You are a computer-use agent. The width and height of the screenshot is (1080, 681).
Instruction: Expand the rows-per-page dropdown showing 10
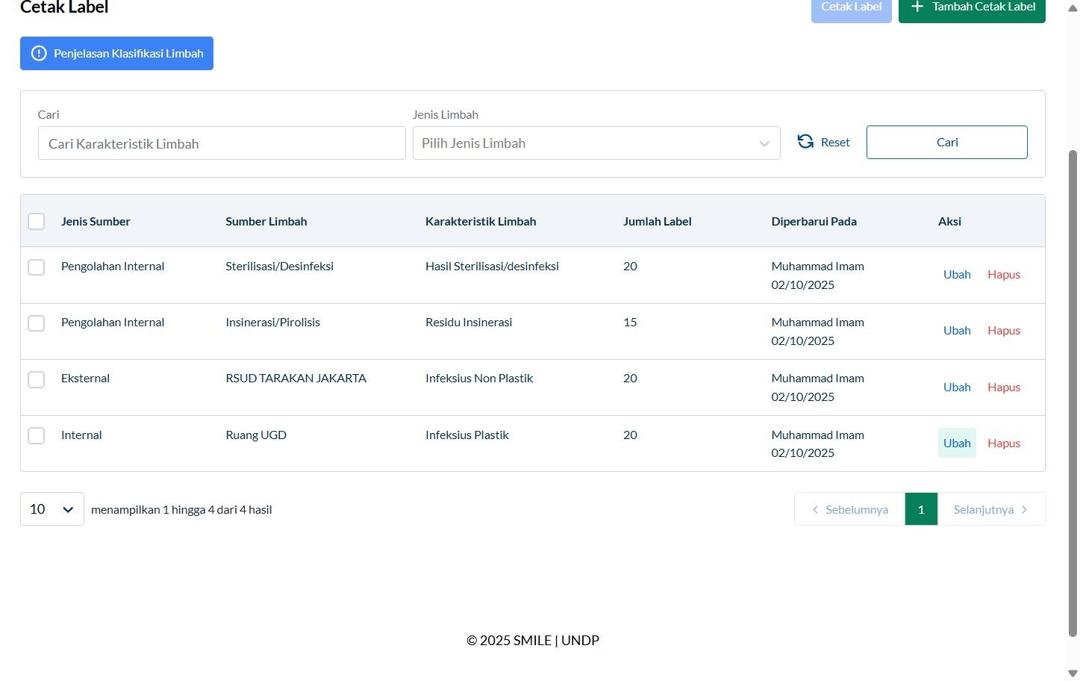tap(52, 509)
